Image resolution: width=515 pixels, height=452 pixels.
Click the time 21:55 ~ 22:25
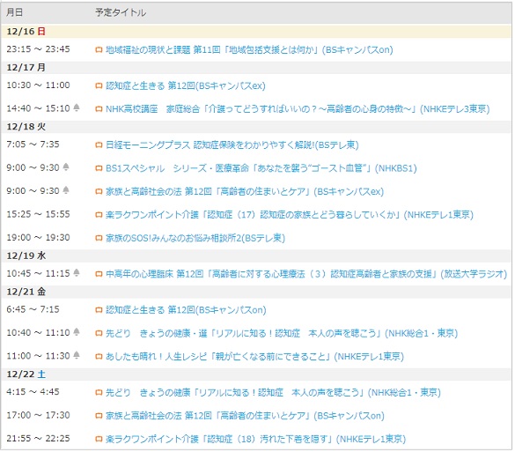pos(38,439)
